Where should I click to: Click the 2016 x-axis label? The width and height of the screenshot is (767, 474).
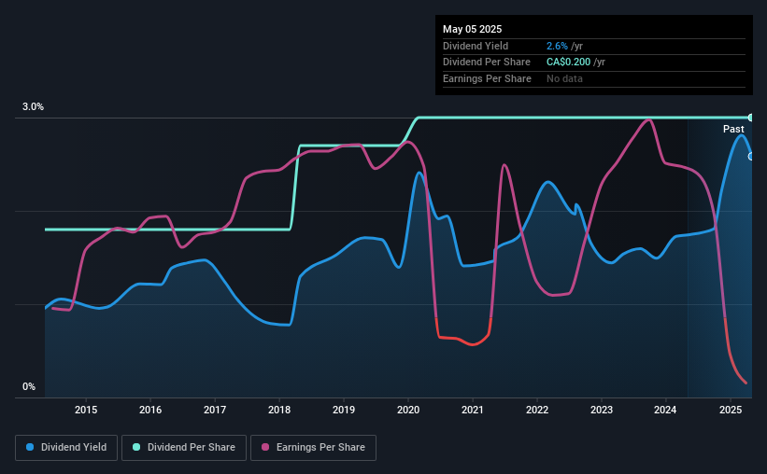coord(150,410)
